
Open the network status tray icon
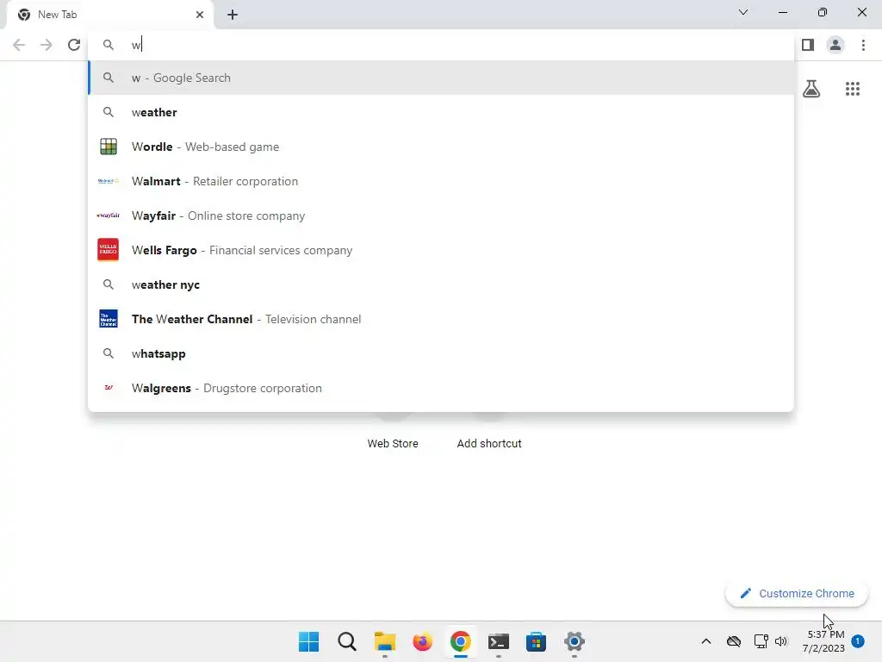click(x=761, y=641)
